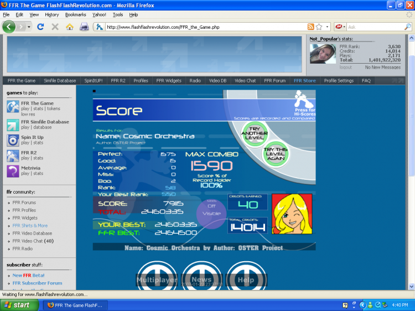Open the search engine selector dropdown
The width and height of the screenshot is (415, 311).
click(339, 27)
